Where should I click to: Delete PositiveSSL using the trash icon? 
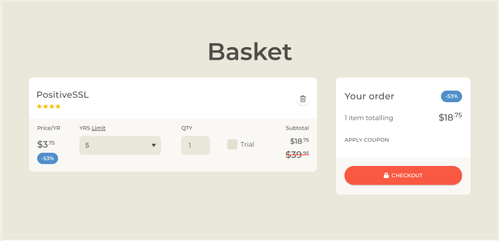(303, 99)
